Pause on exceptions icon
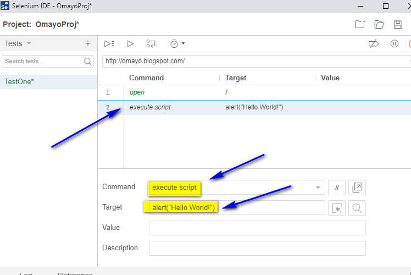 pos(394,43)
